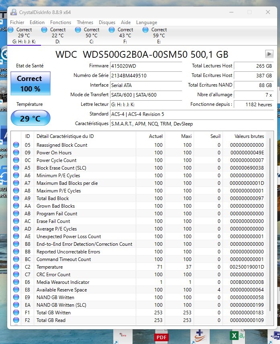
Task: Click the next disk arrow button
Action: click(269, 54)
